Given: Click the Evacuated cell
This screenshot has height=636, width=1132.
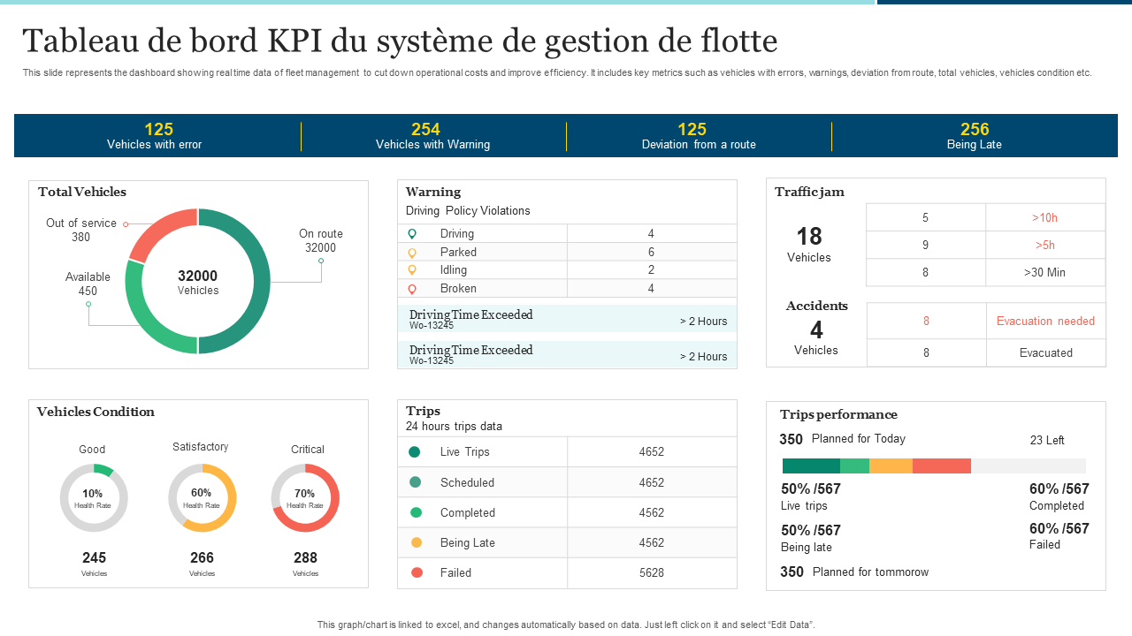Looking at the screenshot, I should (x=1046, y=352).
